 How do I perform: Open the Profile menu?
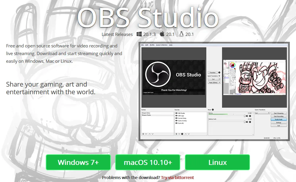152,45
